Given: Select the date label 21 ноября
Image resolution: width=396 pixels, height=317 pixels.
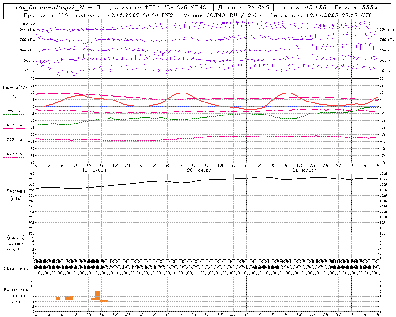Looking at the screenshot, I should pyautogui.click(x=304, y=170).
